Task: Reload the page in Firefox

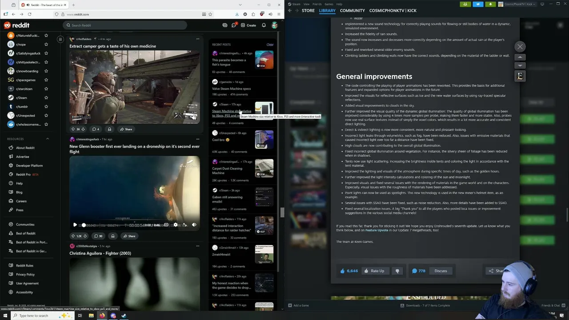Action: 29,14
